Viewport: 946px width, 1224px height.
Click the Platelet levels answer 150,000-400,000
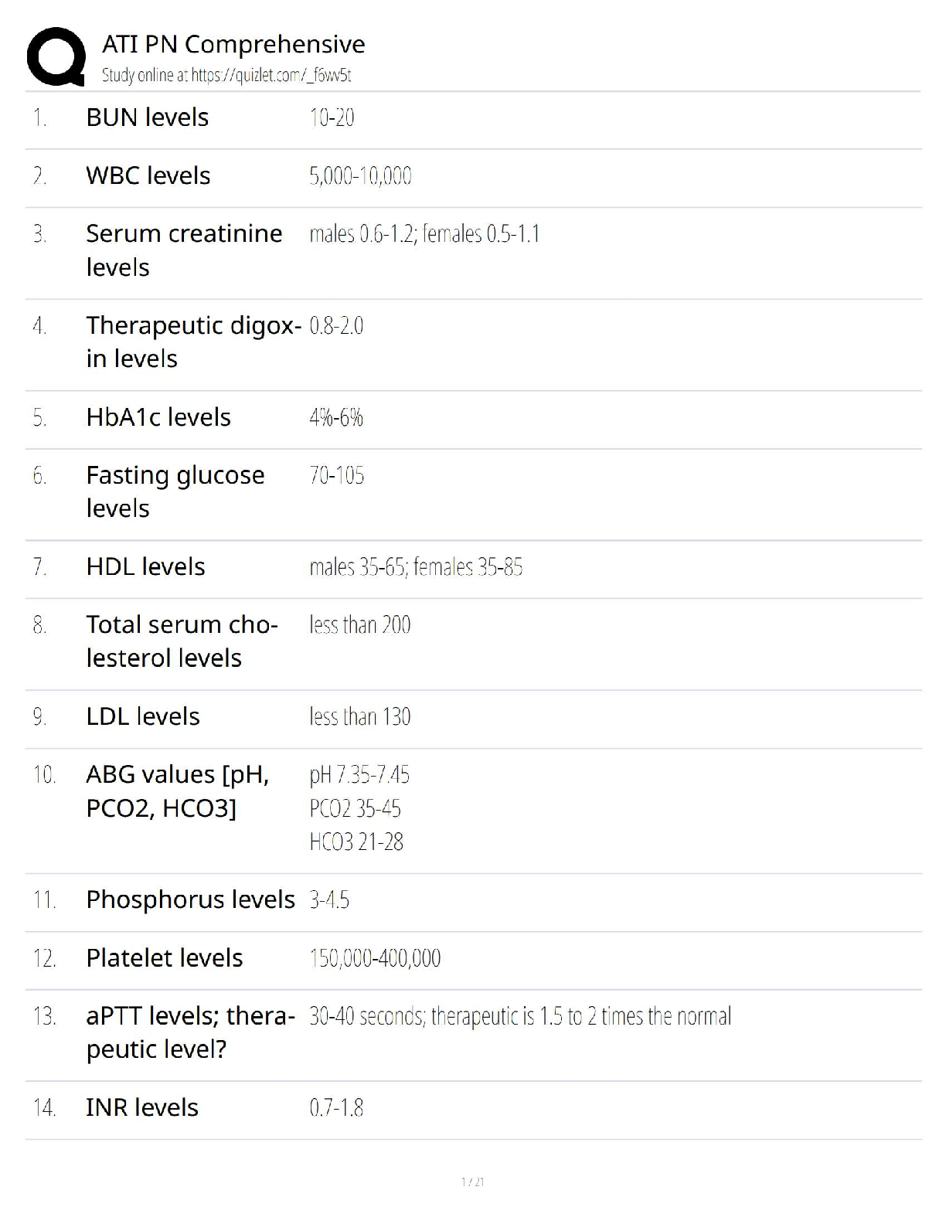point(375,958)
